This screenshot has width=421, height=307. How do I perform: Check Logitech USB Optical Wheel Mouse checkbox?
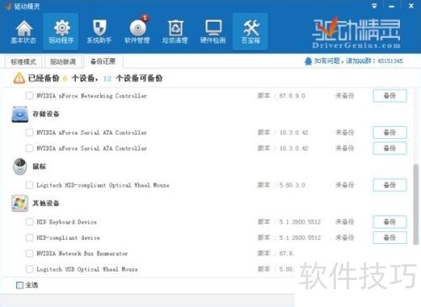pos(29,269)
